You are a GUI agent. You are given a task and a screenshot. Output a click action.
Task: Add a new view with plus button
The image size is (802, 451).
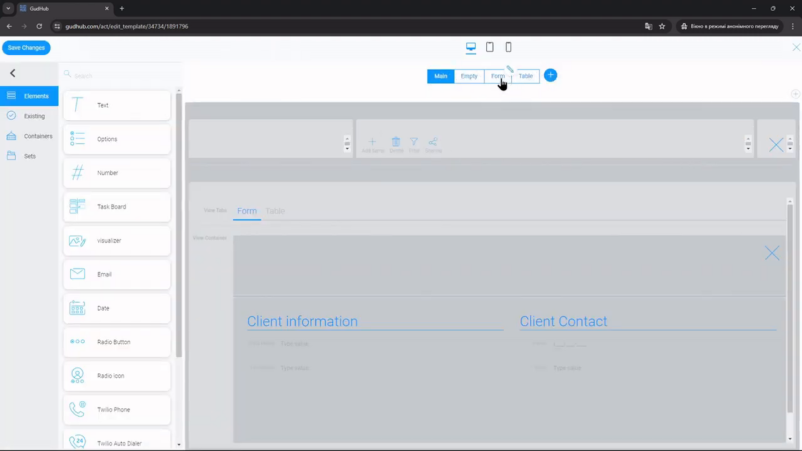550,75
